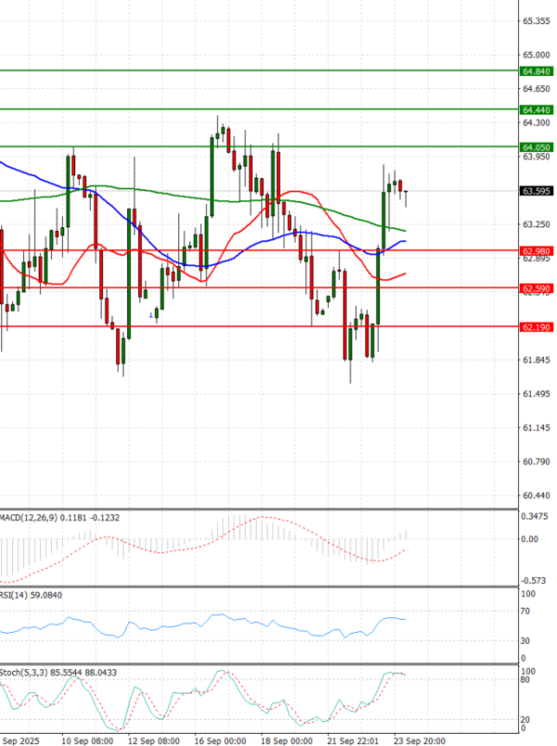This screenshot has width=557, height=746.
Task: Select the green horizontal resistance line at 64.840
Action: [259, 71]
